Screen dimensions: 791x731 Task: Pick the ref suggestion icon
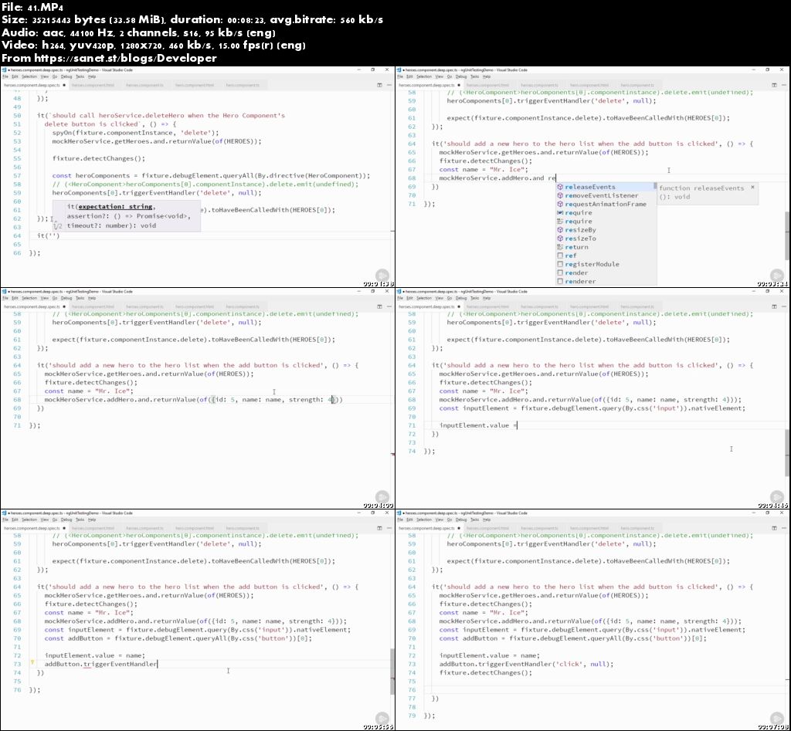tap(560, 256)
